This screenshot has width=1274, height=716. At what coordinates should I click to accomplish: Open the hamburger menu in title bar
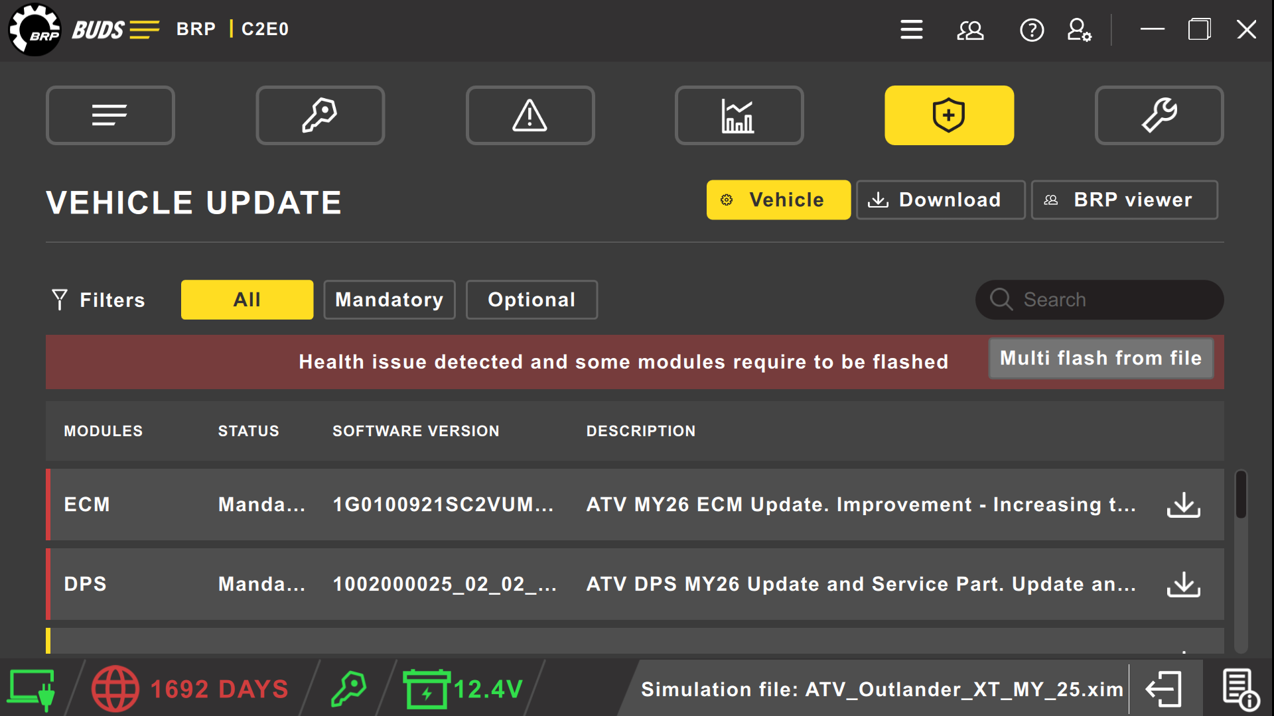[911, 30]
